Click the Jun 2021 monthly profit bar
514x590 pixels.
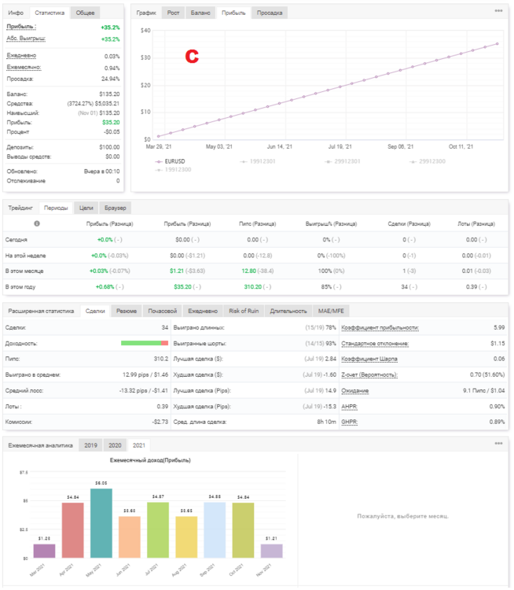coord(130,537)
